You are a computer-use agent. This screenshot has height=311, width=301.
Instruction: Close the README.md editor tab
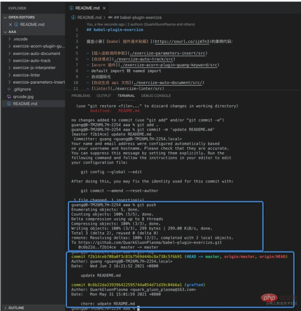point(104,8)
